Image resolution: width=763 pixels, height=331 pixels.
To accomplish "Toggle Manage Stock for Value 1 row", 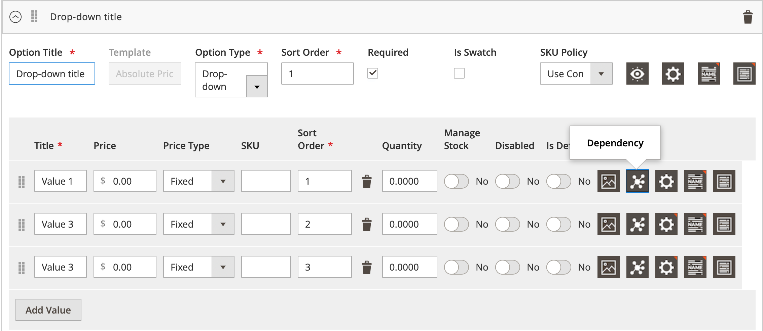I will [456, 181].
